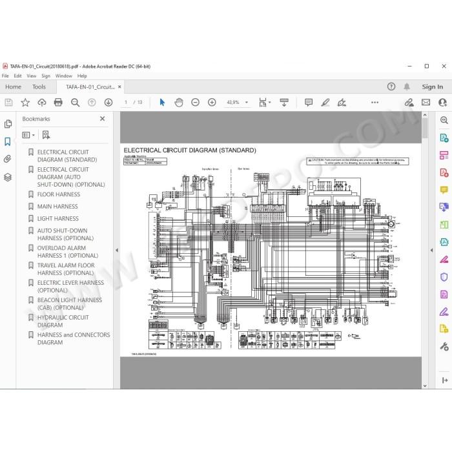Open the Layers panel
Screen dimensions: 452x452
8,177
